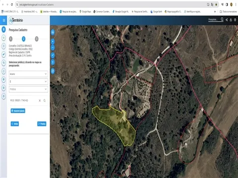Open the Google Earth bookmark
This screenshot has width=238, height=178.
point(156,11)
